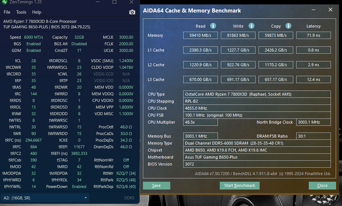Select the L2 Cache read value 1220.9 GB/s
This screenshot has width=342, height=206.
point(201,65)
